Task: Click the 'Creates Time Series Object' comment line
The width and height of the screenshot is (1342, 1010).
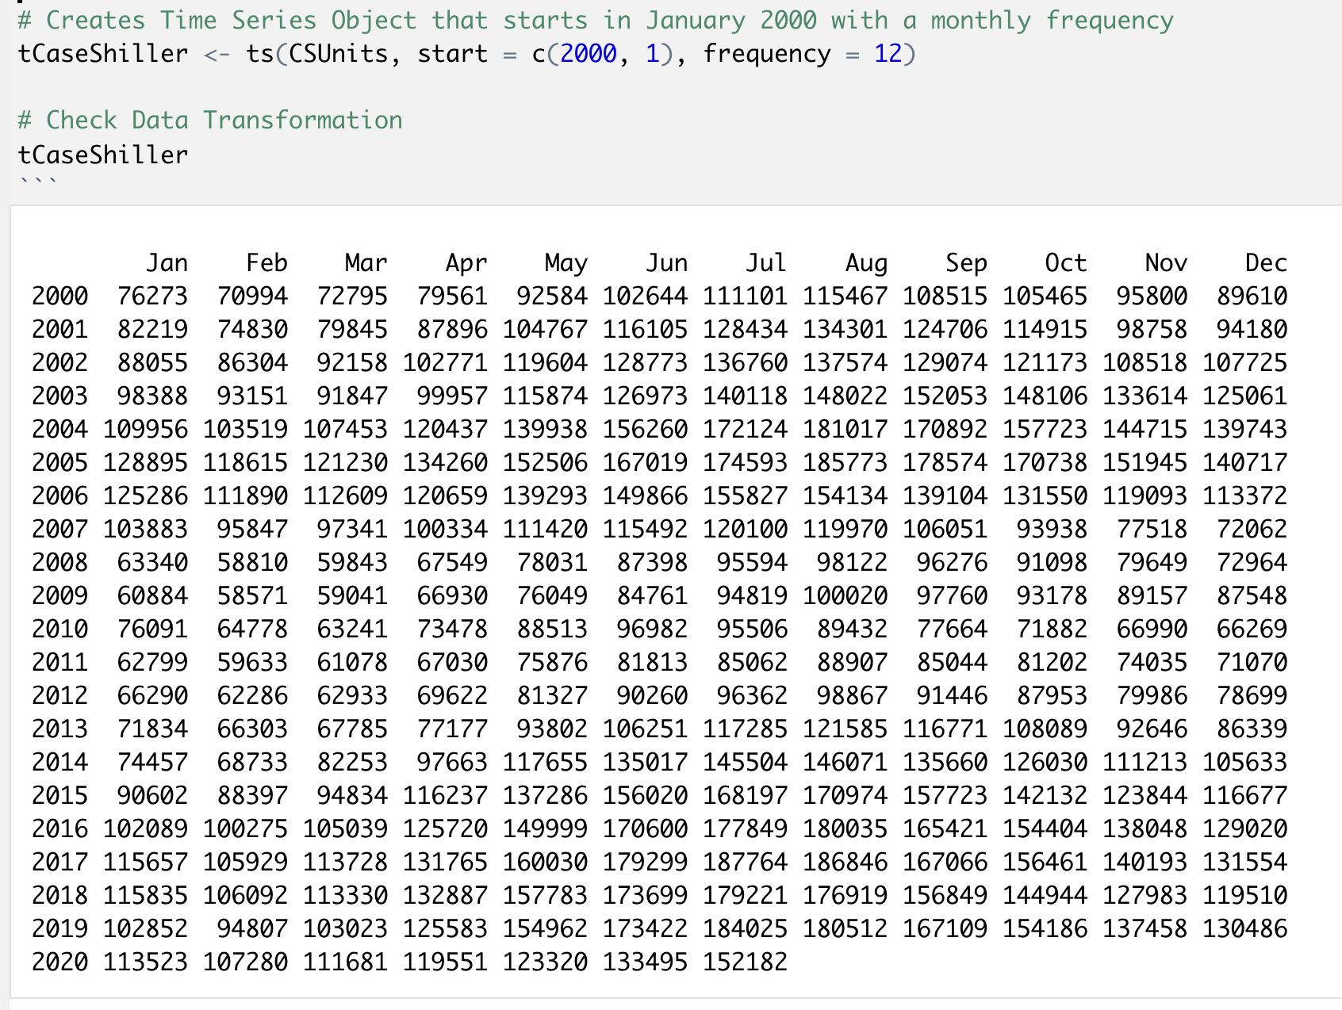Action: 595,20
